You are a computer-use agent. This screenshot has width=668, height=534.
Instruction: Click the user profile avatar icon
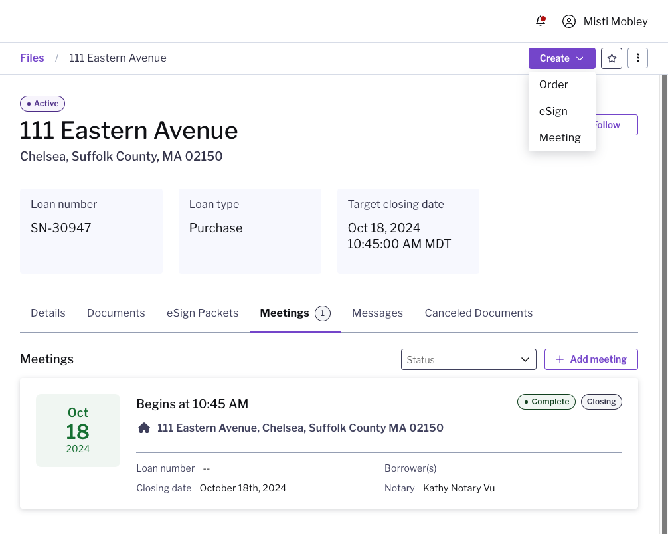click(569, 21)
